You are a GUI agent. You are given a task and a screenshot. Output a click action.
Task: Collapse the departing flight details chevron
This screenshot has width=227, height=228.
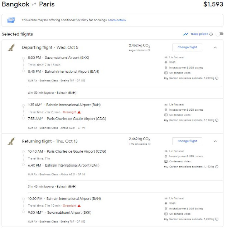pyautogui.click(x=215, y=47)
